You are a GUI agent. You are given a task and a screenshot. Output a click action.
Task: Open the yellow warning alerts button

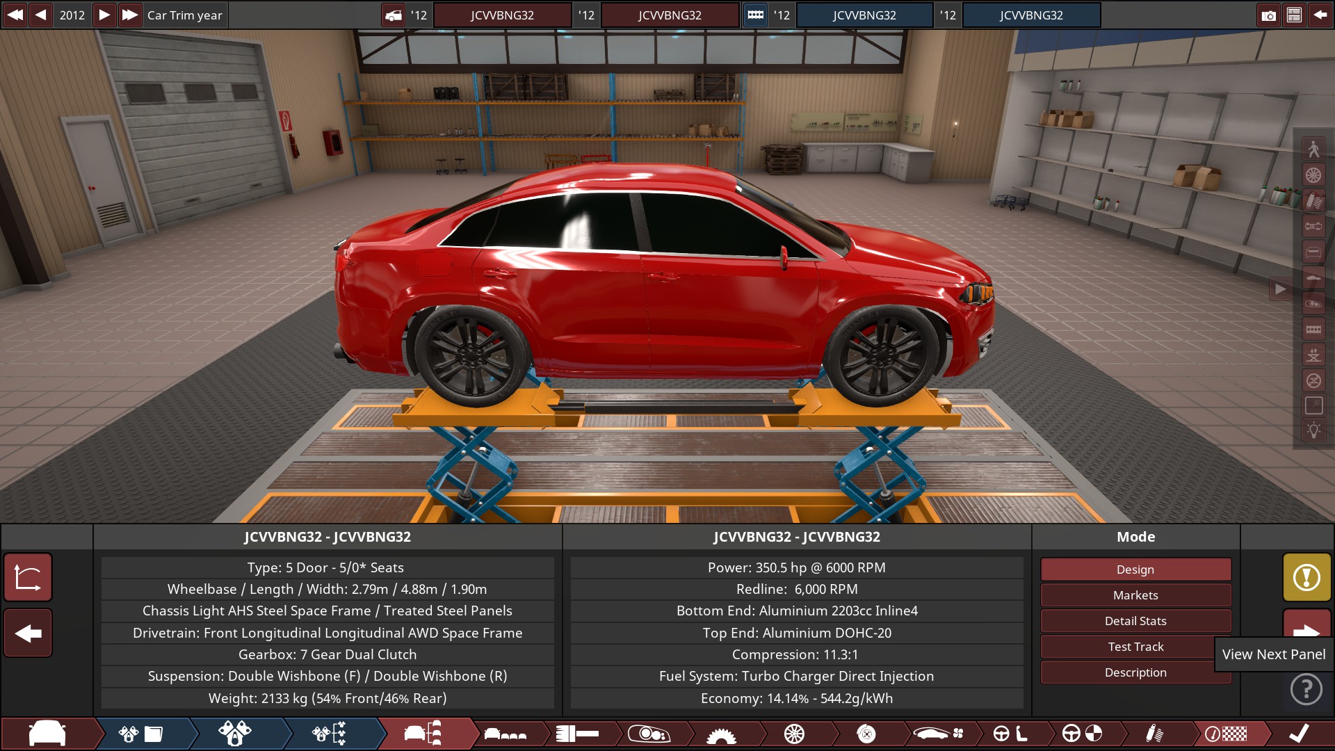[x=1306, y=577]
